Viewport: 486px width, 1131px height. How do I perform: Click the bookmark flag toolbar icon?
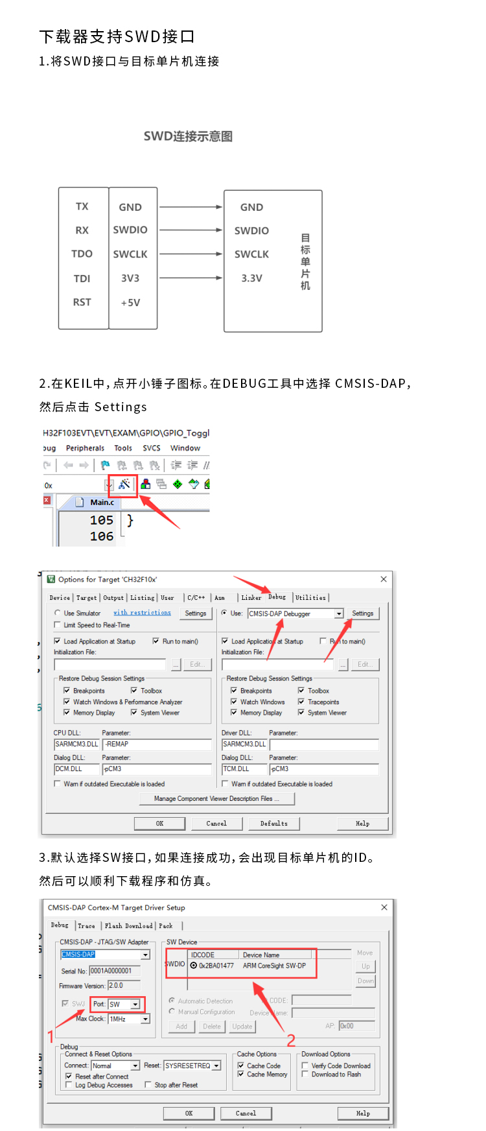click(x=105, y=465)
